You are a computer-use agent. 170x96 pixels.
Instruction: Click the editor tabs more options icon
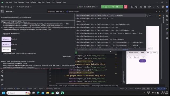click(x=162, y=11)
